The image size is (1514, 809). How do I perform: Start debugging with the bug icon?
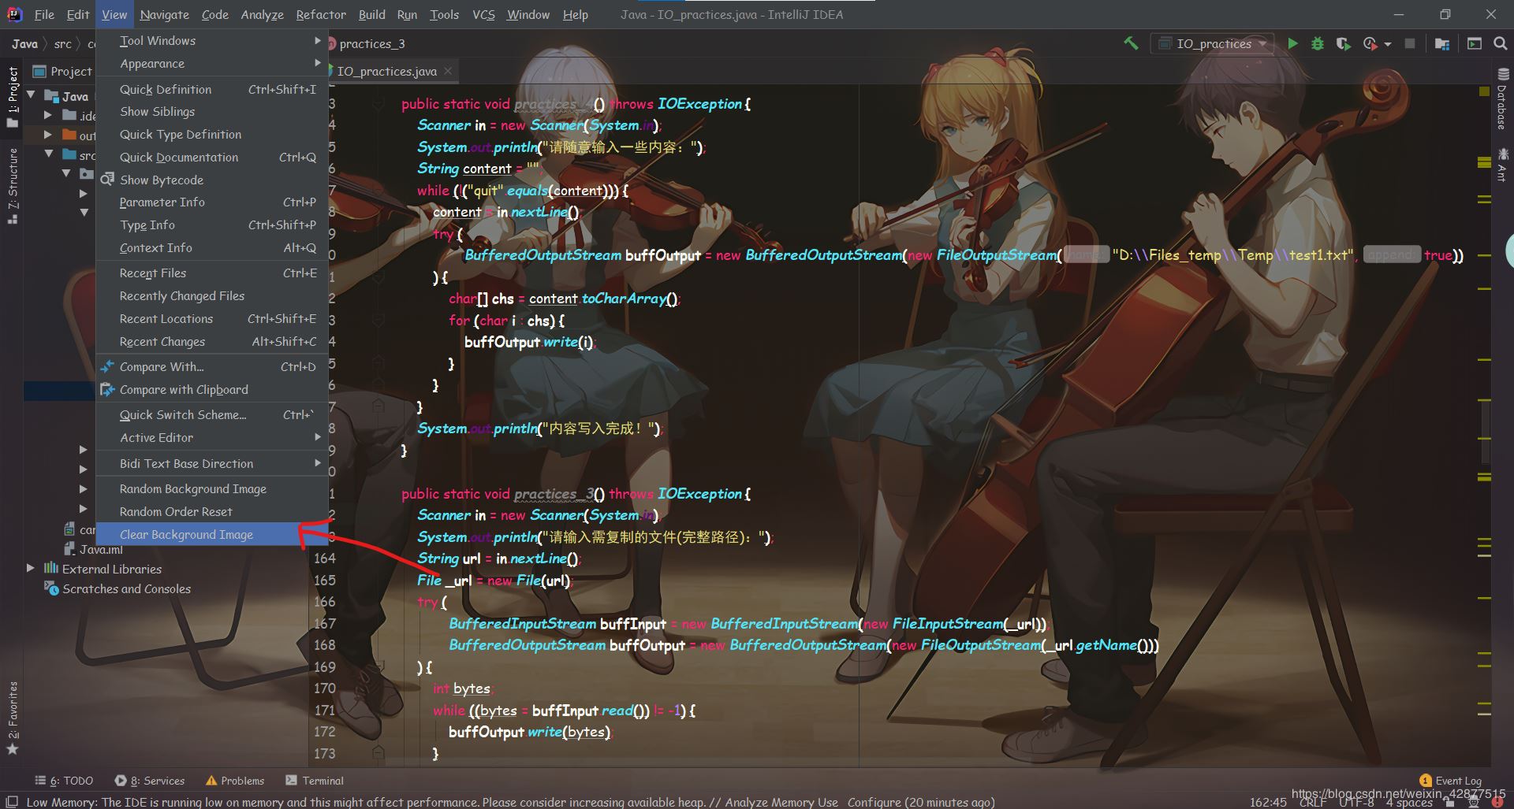[x=1317, y=44]
